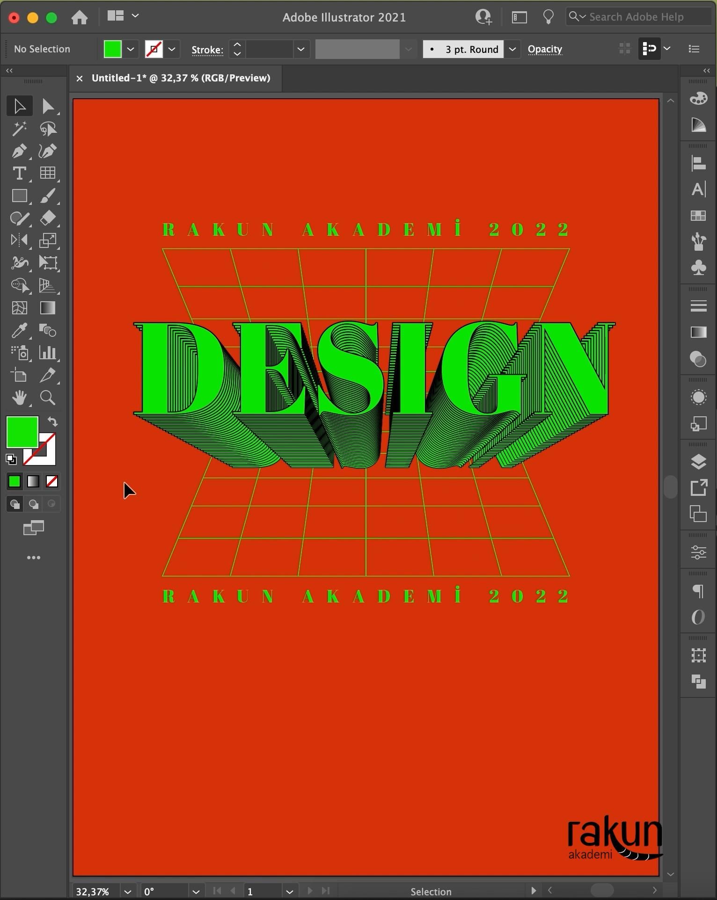
Task: Select the Column Graph tool
Action: [48, 353]
